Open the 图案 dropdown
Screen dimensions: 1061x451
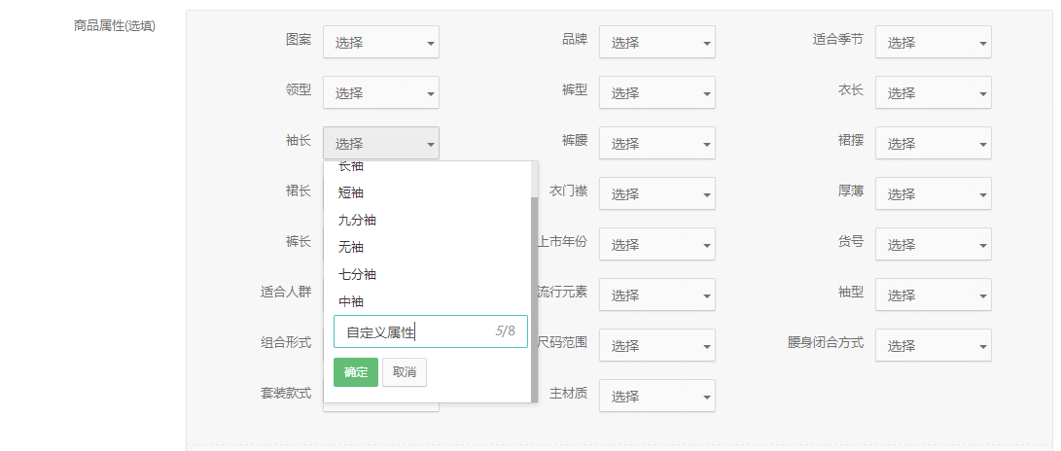[380, 42]
